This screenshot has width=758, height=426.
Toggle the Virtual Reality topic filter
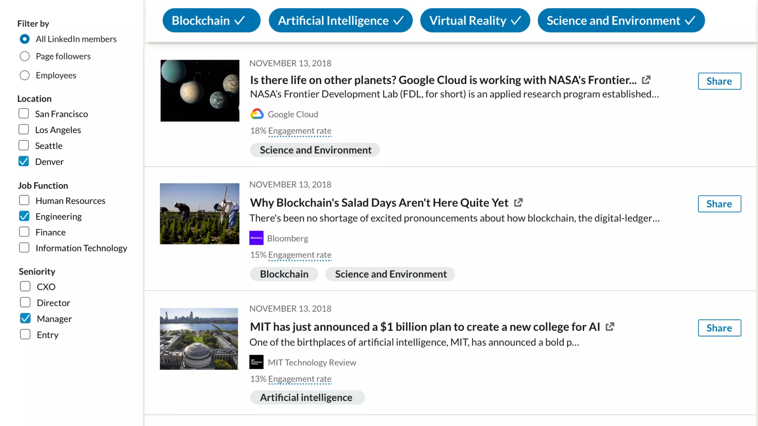click(475, 20)
